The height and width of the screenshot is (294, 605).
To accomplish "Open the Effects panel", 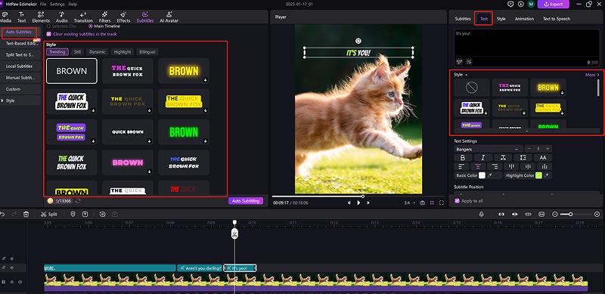I will 123,17.
